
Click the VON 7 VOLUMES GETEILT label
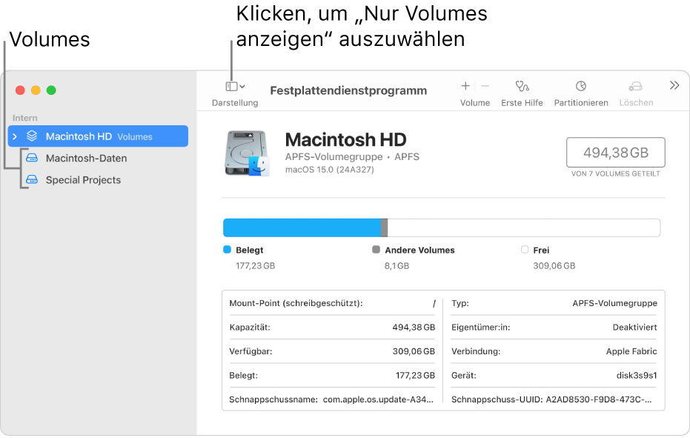[x=616, y=174]
